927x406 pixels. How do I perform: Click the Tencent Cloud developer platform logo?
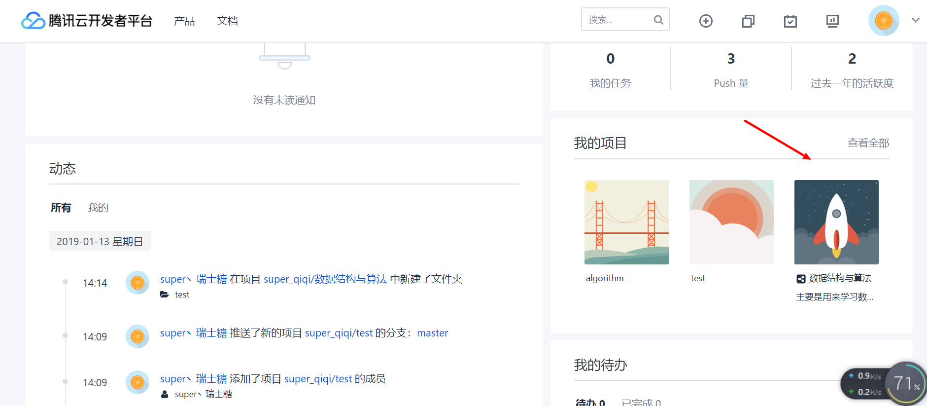[87, 21]
